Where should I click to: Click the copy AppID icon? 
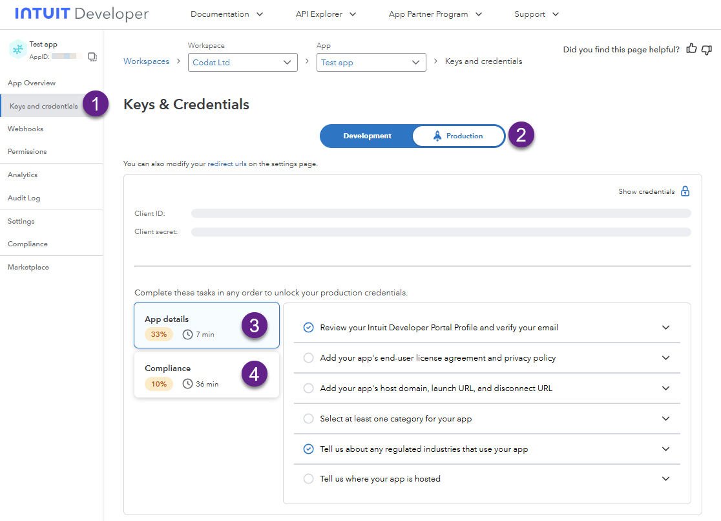pyautogui.click(x=92, y=57)
